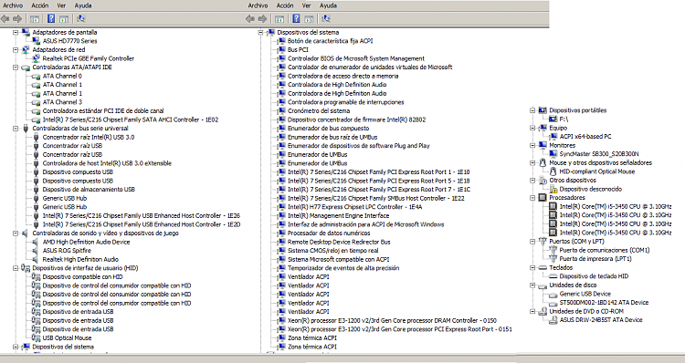Open Acción menu in the Adaptadores de pantalla window
The width and height of the screenshot is (685, 363).
tap(40, 5)
